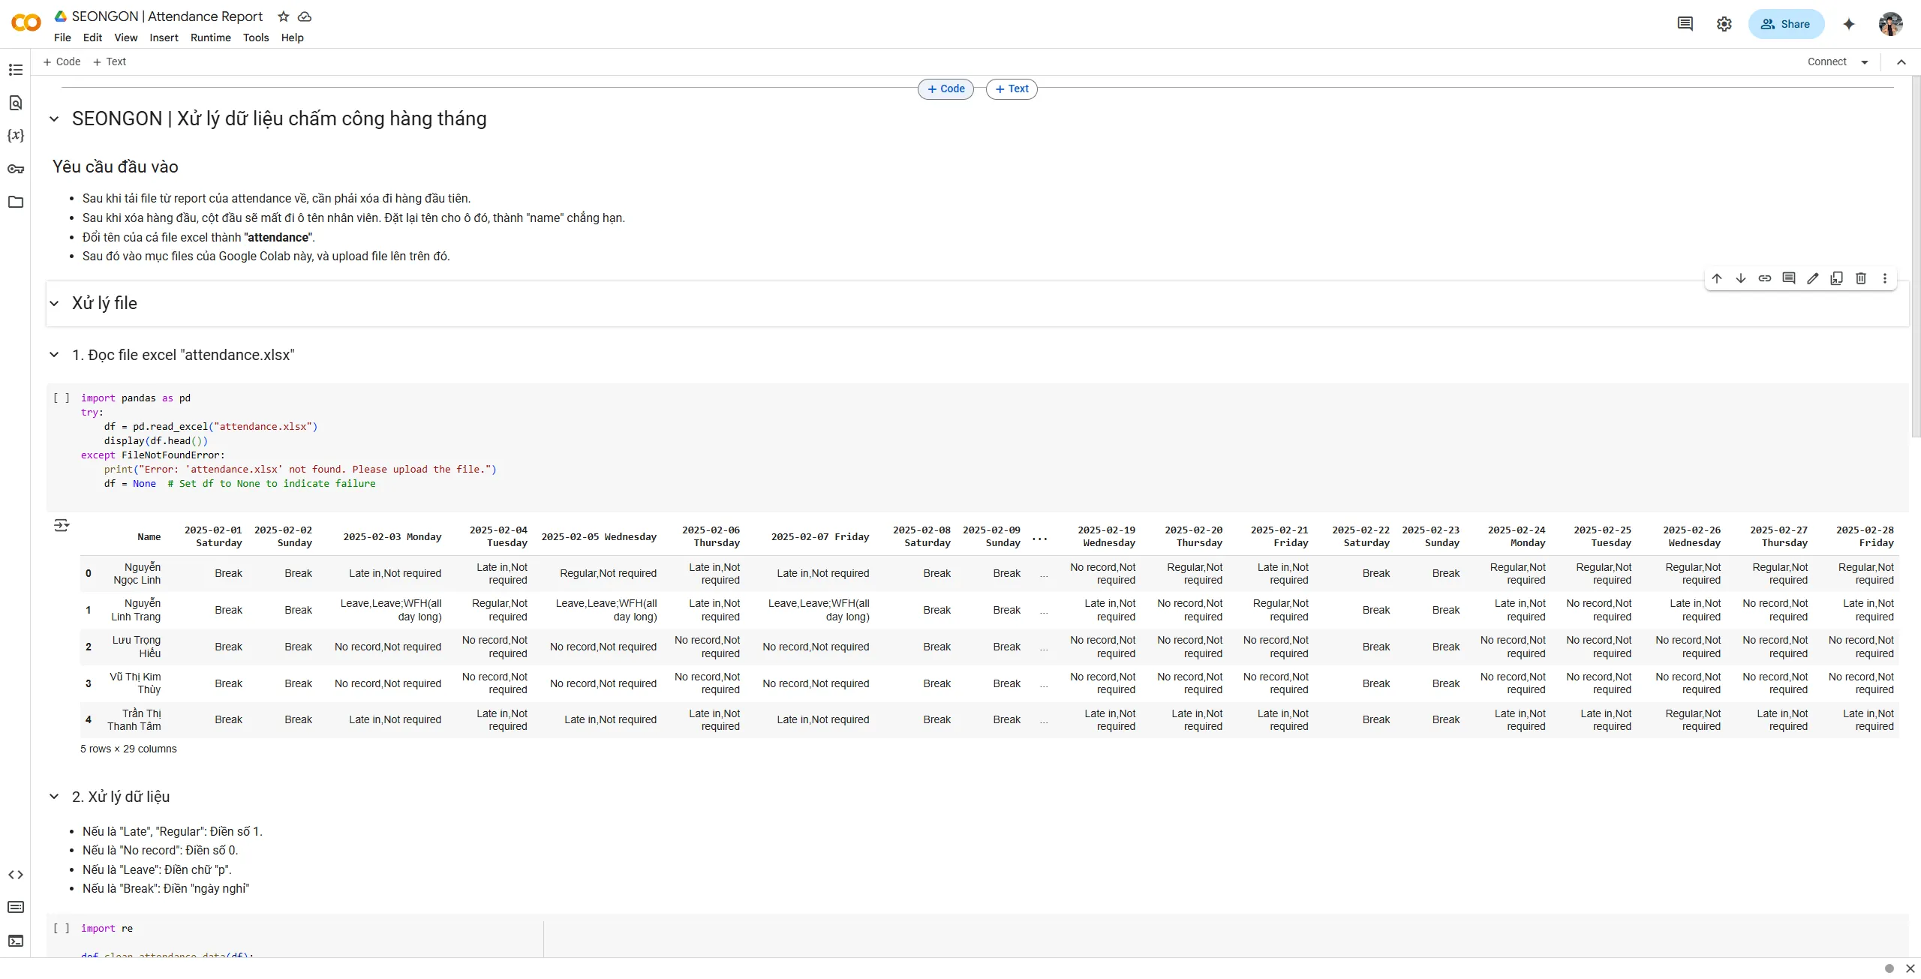Add text cell from the top toolbar
The image size is (1921, 979).
point(109,62)
